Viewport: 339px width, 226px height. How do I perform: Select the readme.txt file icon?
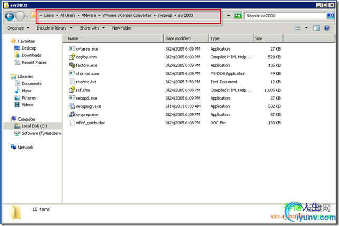[72, 82]
